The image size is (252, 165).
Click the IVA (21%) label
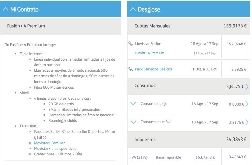pyautogui.click(x=139, y=157)
